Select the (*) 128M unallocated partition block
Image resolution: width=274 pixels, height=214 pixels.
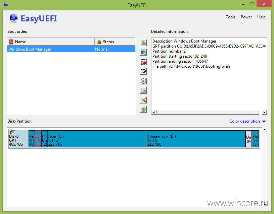pos(44,139)
